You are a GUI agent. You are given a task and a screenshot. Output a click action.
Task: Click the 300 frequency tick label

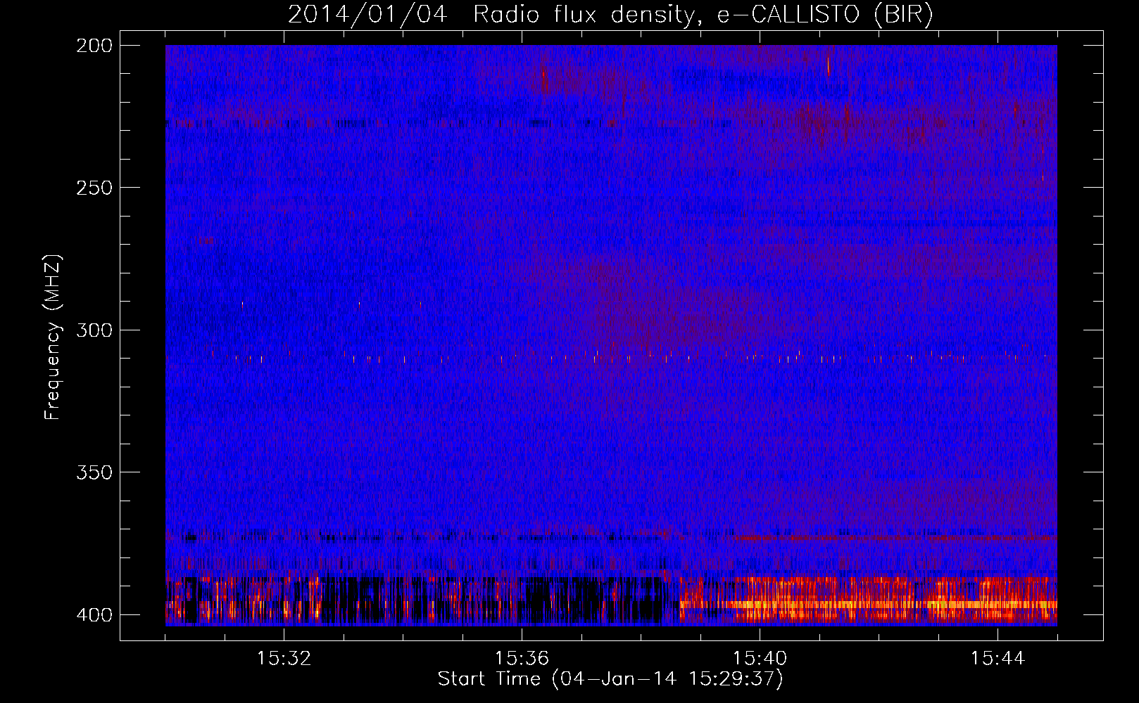94,330
